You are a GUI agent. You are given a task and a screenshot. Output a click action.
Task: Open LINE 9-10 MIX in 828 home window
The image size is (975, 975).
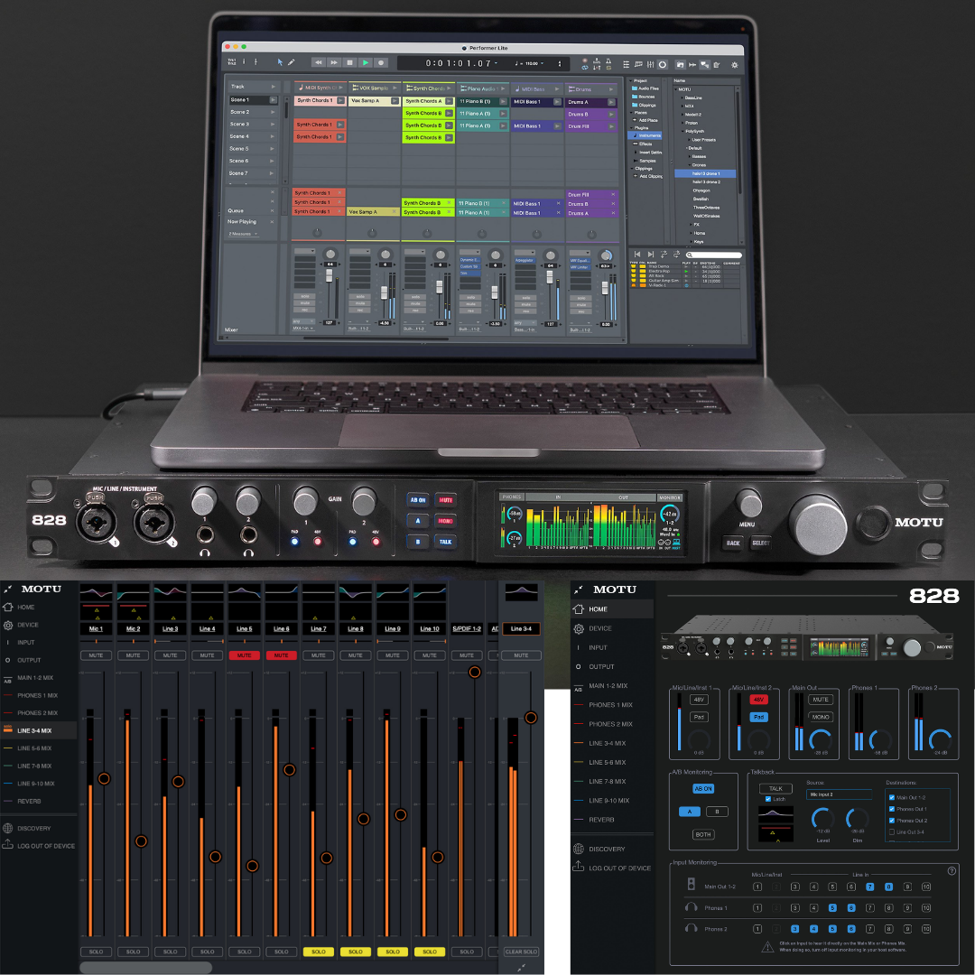(x=608, y=800)
